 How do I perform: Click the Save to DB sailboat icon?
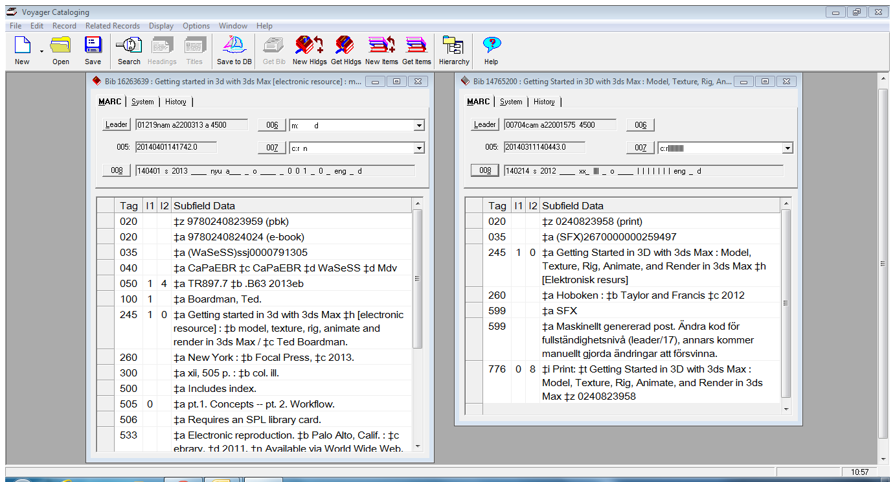234,51
